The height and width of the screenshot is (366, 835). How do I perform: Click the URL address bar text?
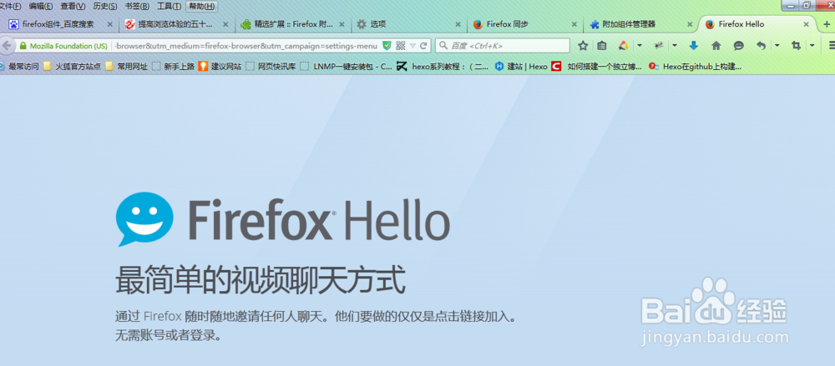(x=246, y=47)
